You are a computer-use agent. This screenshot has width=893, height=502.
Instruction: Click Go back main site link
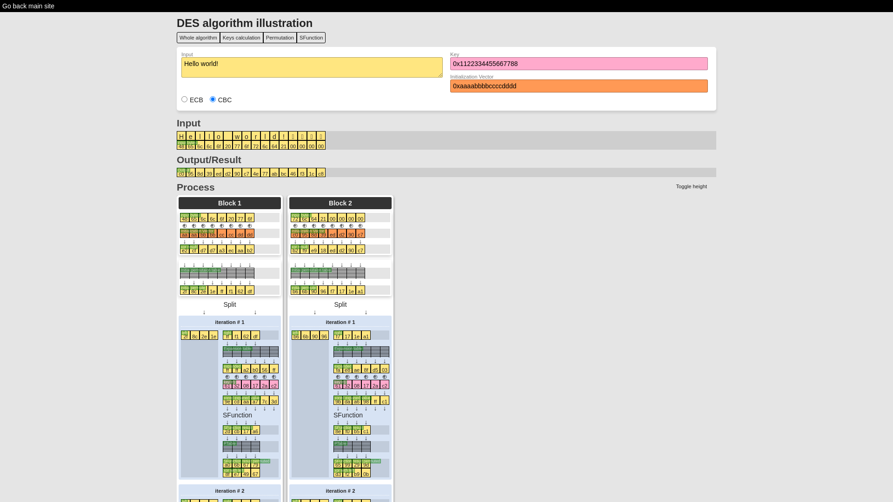click(28, 6)
